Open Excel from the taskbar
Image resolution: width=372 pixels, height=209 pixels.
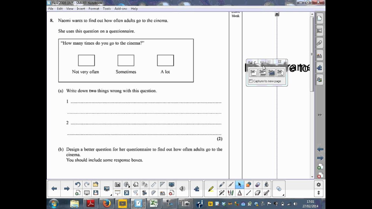(x=154, y=204)
